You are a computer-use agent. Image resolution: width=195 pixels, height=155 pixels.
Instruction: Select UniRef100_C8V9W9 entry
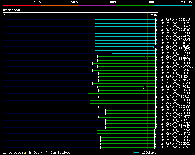(x=175, y=110)
